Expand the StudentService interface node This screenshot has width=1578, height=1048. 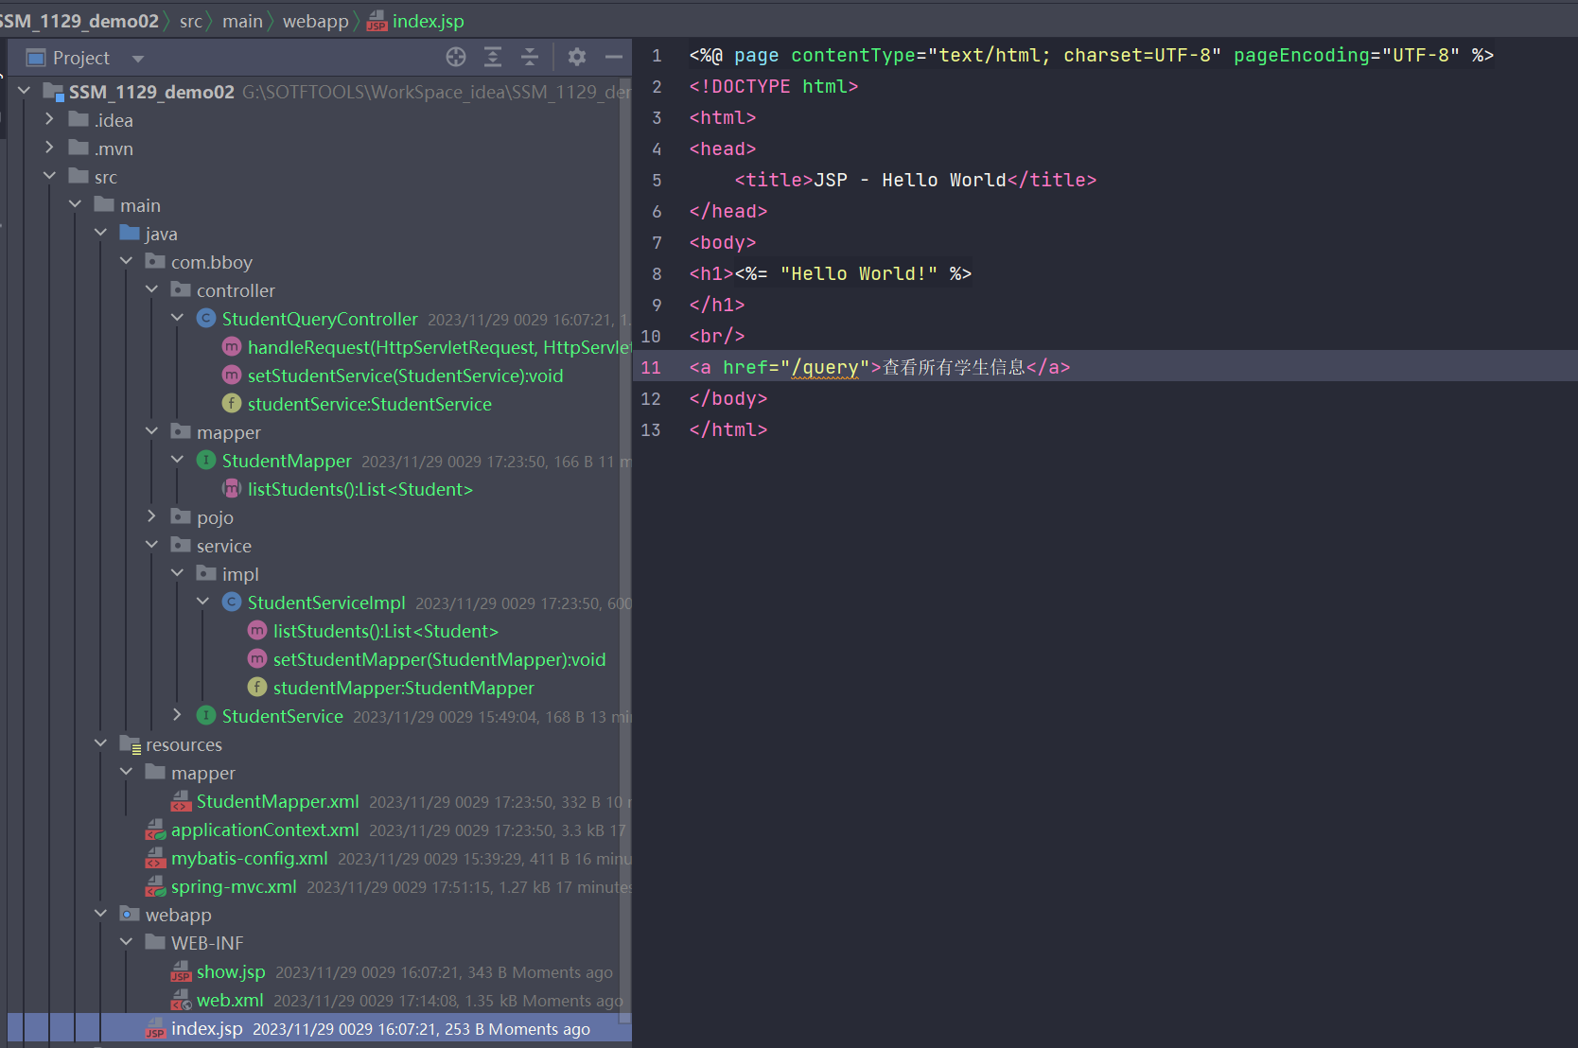click(x=178, y=715)
